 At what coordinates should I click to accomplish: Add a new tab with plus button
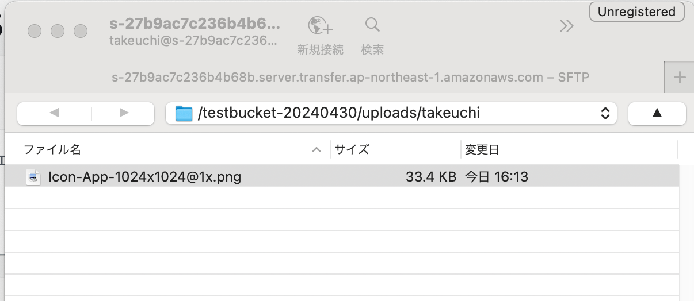(679, 78)
